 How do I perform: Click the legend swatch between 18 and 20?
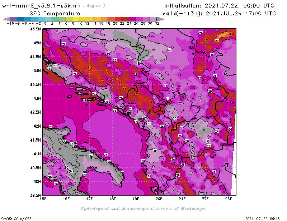coord(112,19)
